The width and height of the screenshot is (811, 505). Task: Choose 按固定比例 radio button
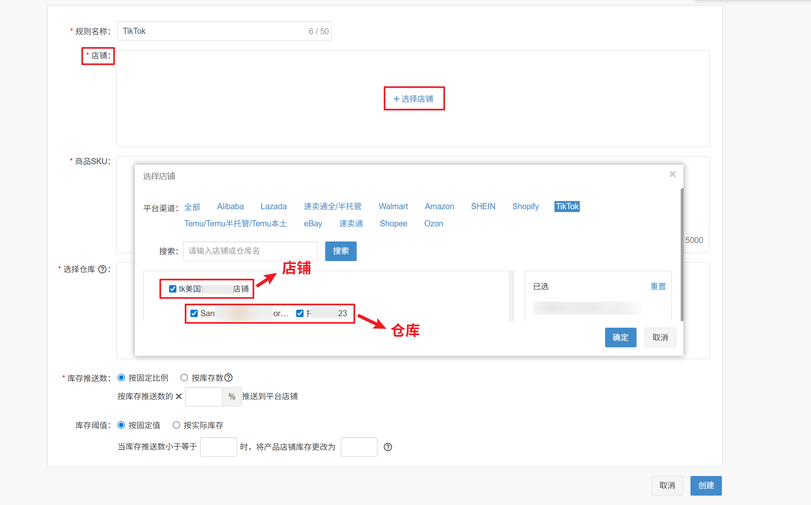(x=121, y=378)
